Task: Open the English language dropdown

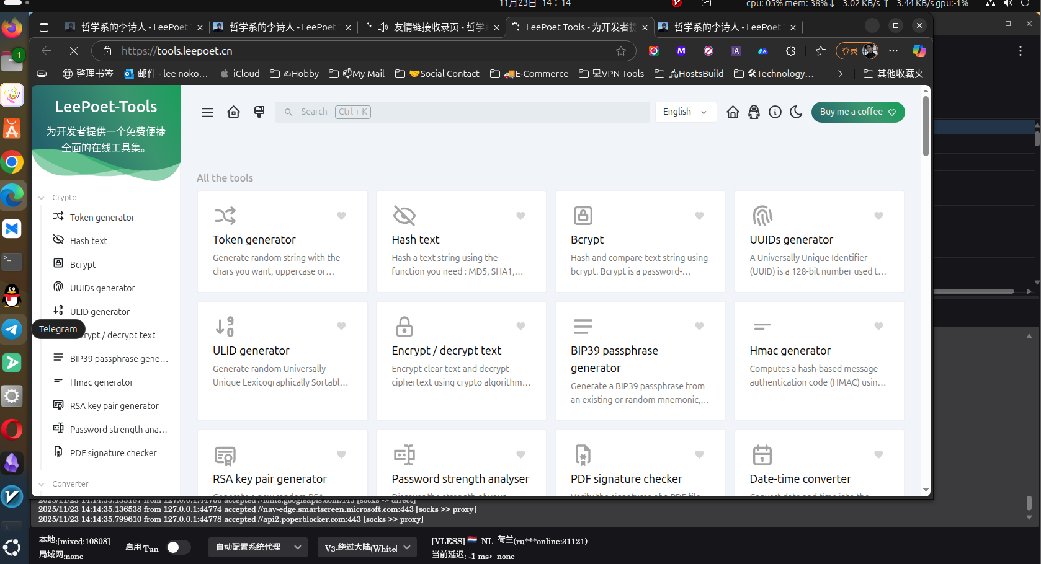Action: click(685, 112)
